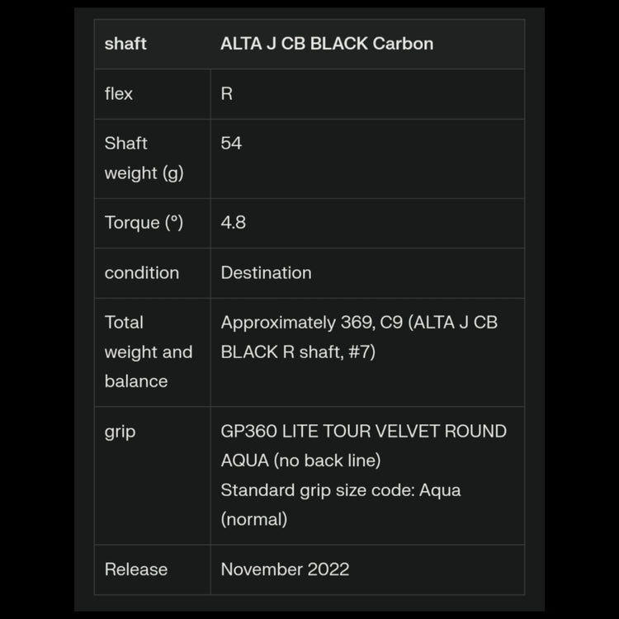Viewport: 619px width, 619px height.
Task: Select the torque value '4.8'
Action: point(233,222)
